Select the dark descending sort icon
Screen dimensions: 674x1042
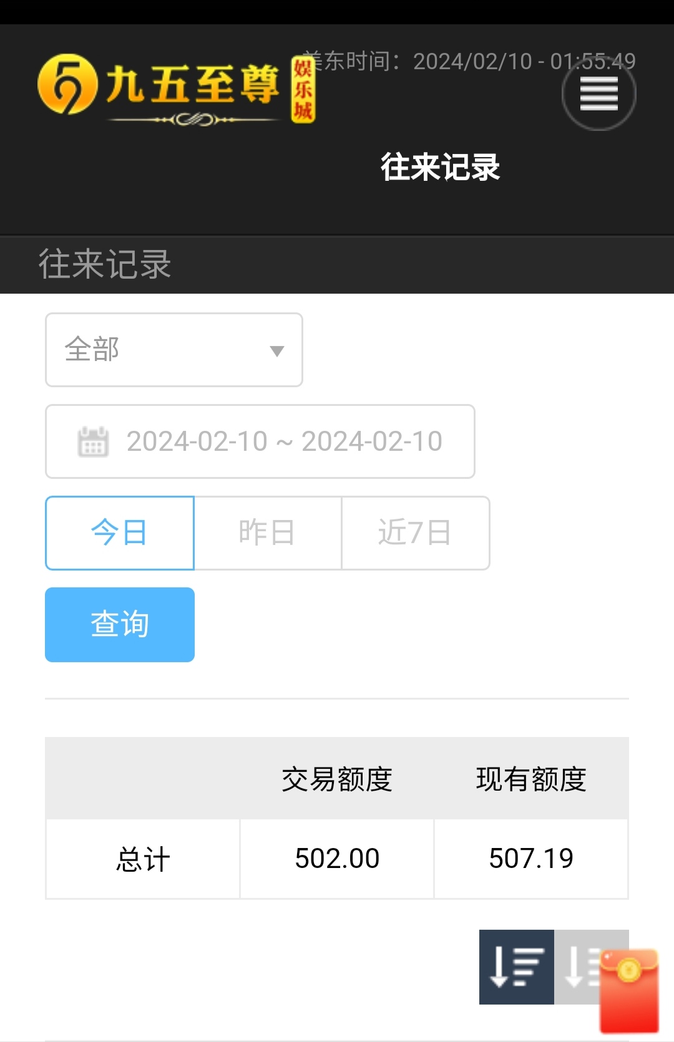(517, 967)
